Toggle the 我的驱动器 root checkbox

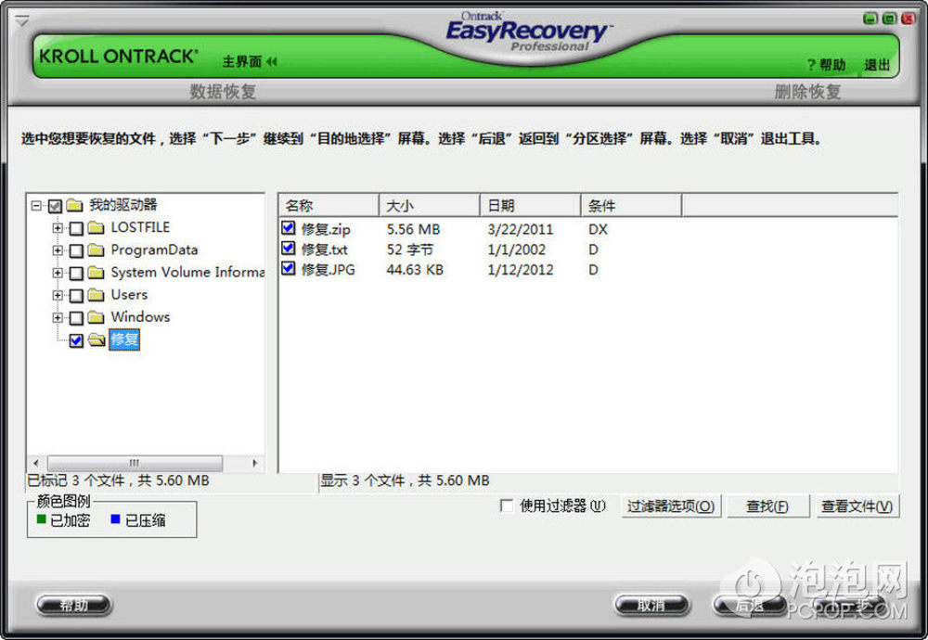coord(55,206)
